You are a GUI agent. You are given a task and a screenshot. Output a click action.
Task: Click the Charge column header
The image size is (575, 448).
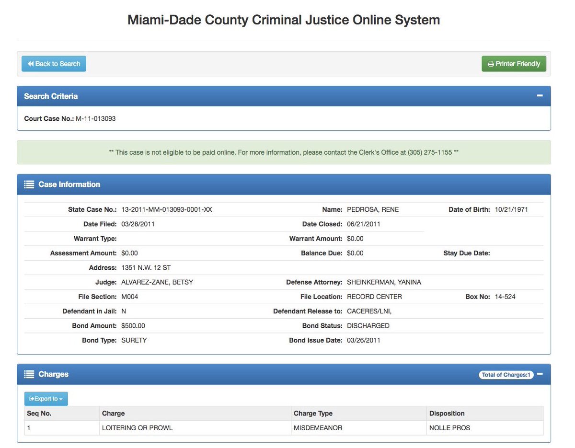tap(195, 414)
